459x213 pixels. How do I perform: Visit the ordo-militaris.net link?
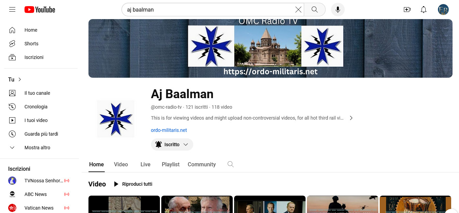click(169, 130)
